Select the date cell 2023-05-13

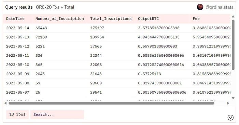click(x=17, y=37)
